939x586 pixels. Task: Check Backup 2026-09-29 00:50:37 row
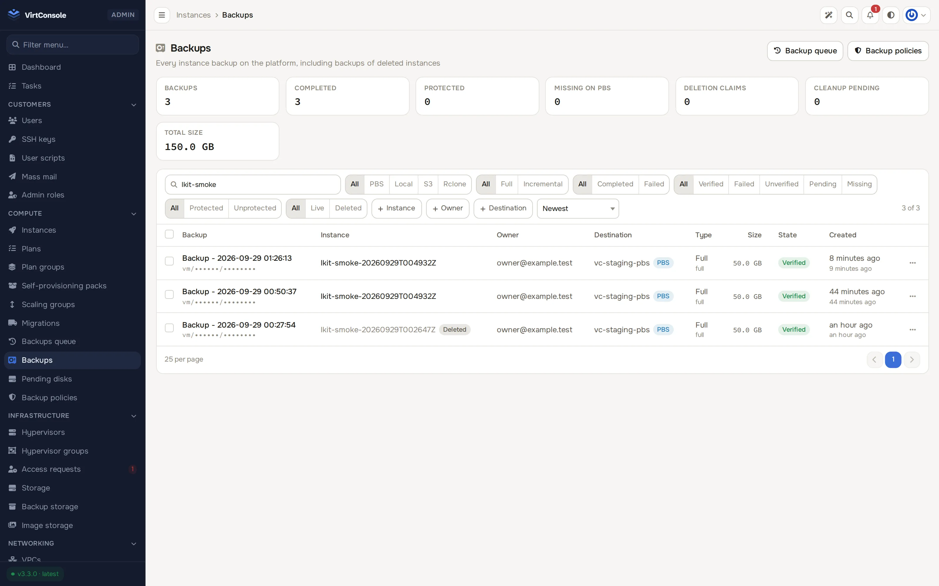click(169, 294)
